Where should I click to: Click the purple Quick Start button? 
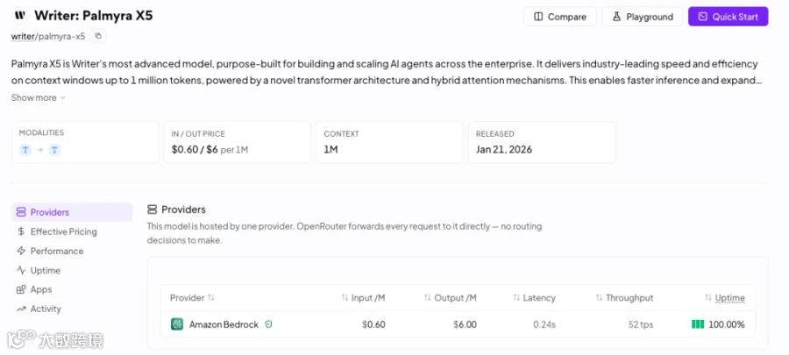pyautogui.click(x=729, y=17)
